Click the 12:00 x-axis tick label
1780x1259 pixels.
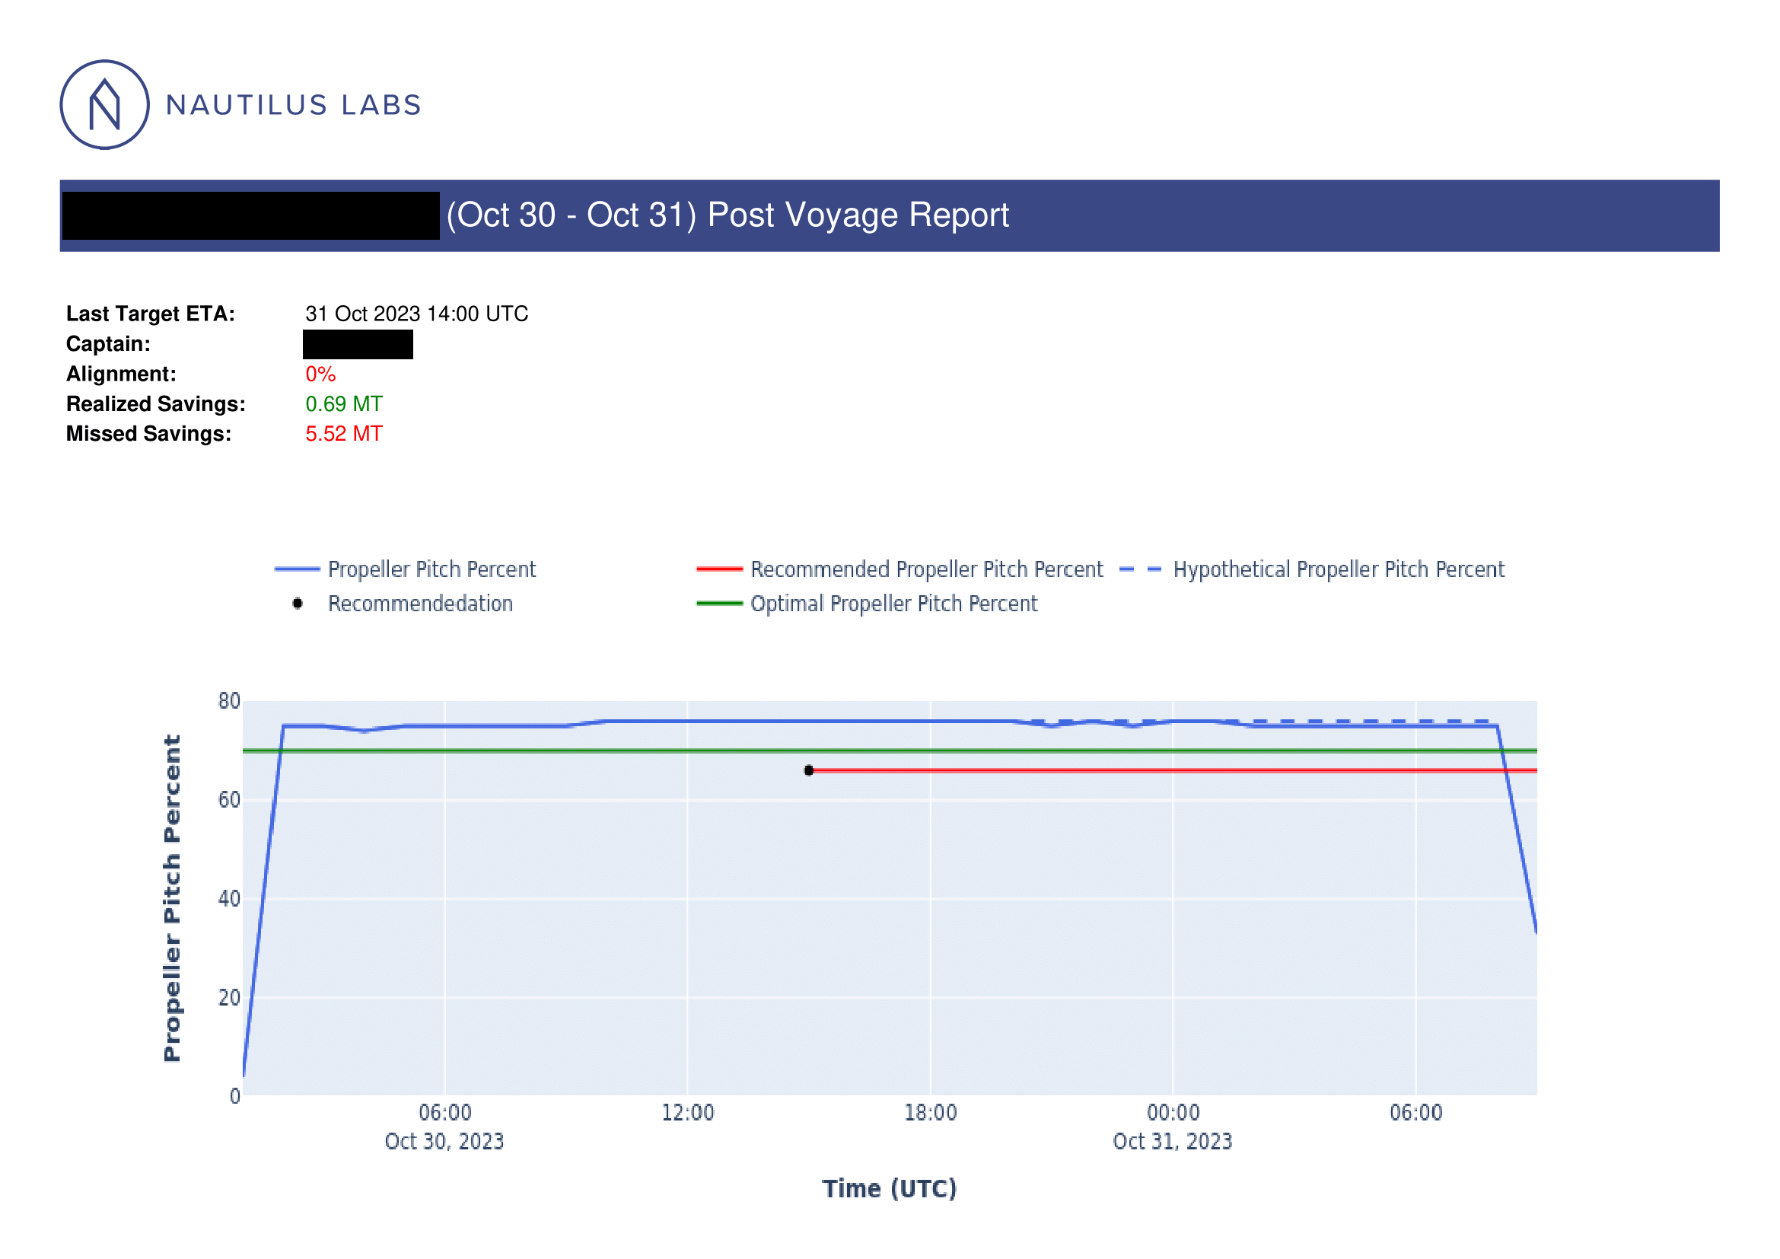[687, 1113]
